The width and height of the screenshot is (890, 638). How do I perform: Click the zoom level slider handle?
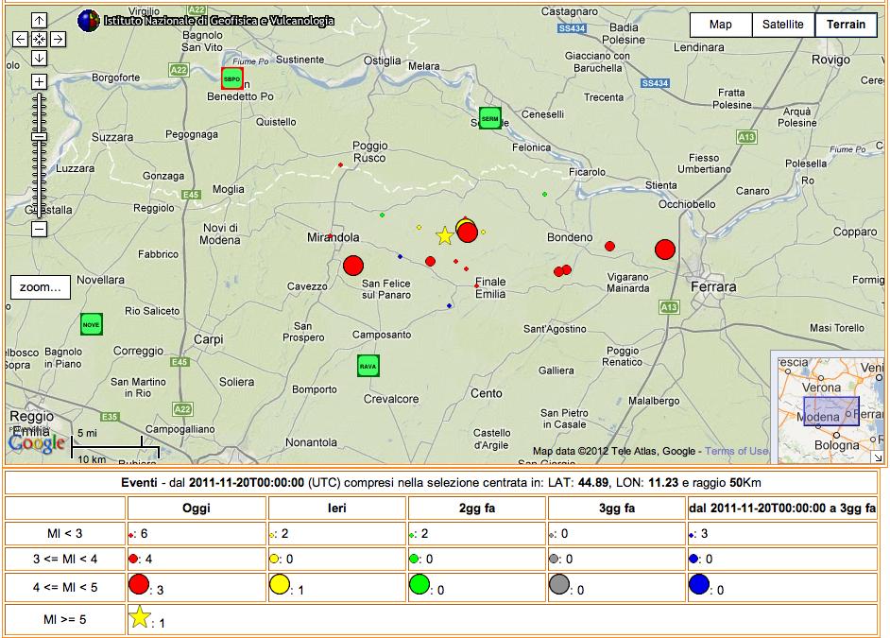tap(39, 137)
